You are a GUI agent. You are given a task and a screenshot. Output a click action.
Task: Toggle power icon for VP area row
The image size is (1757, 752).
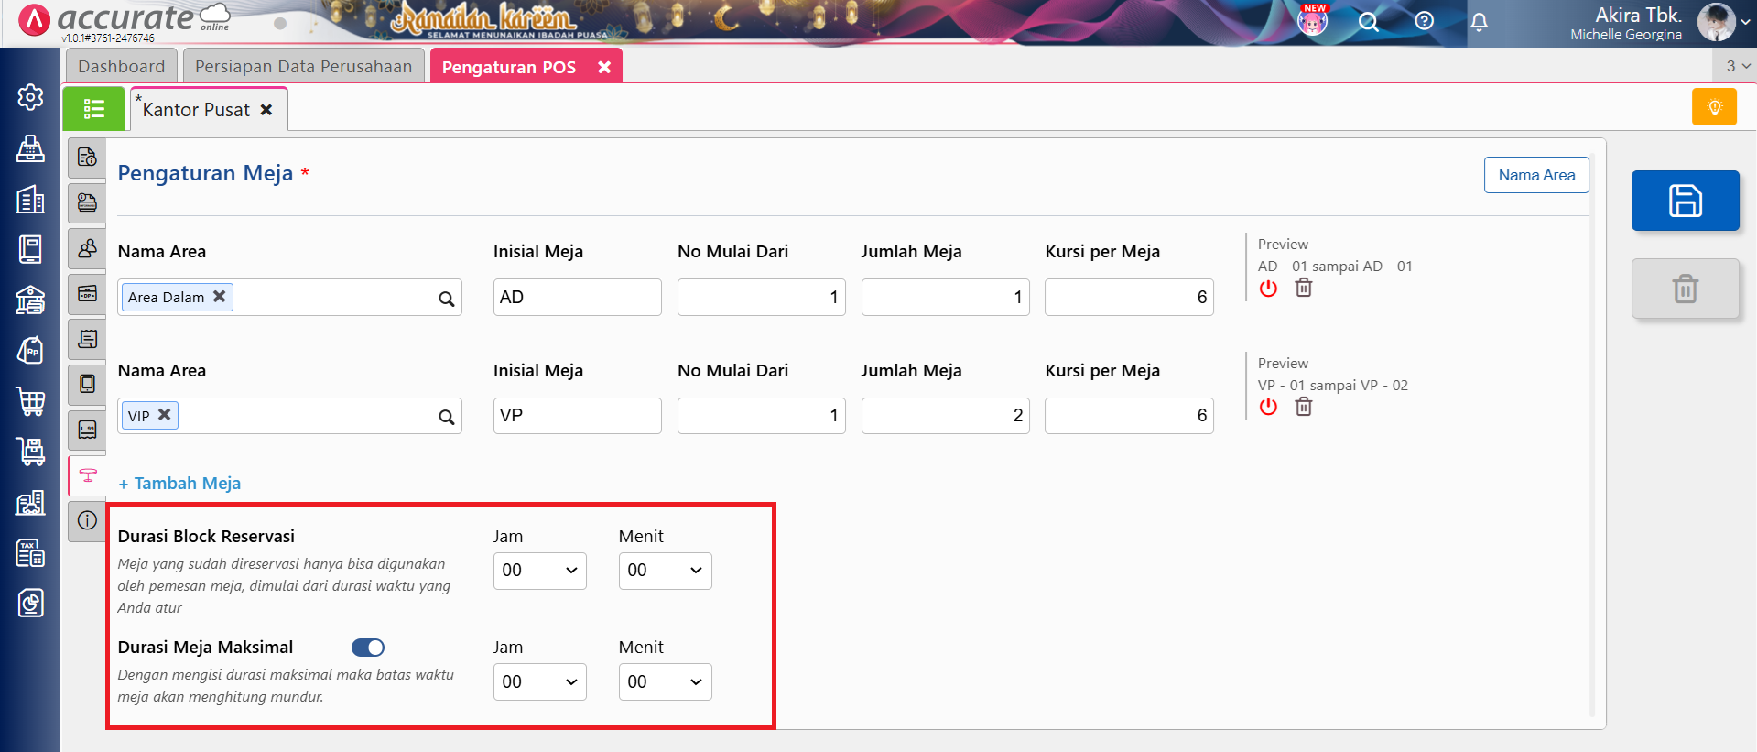click(1268, 407)
